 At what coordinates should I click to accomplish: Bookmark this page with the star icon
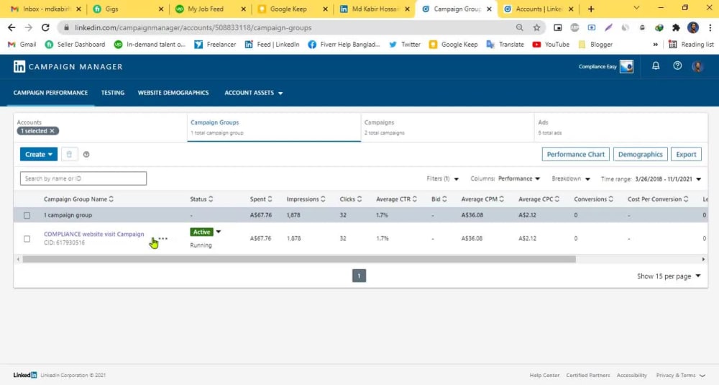pyautogui.click(x=536, y=27)
